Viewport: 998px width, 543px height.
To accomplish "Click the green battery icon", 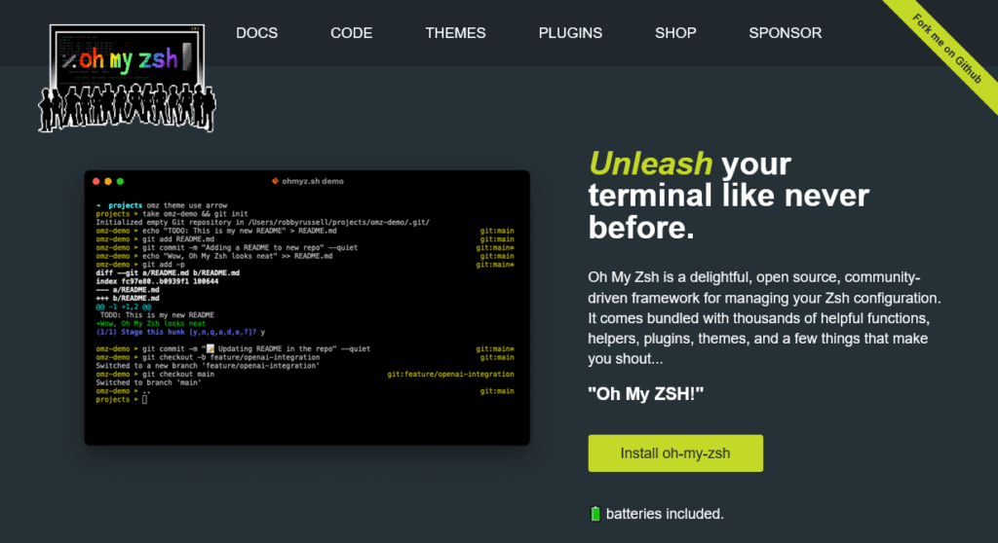I will pos(595,514).
